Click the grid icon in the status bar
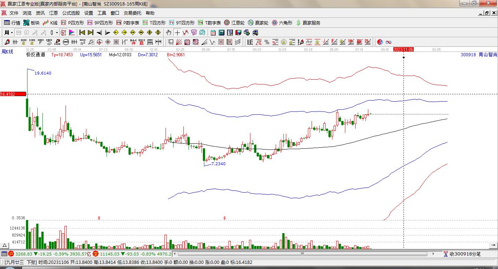Viewport: 498px width, 269px height. pos(4,254)
